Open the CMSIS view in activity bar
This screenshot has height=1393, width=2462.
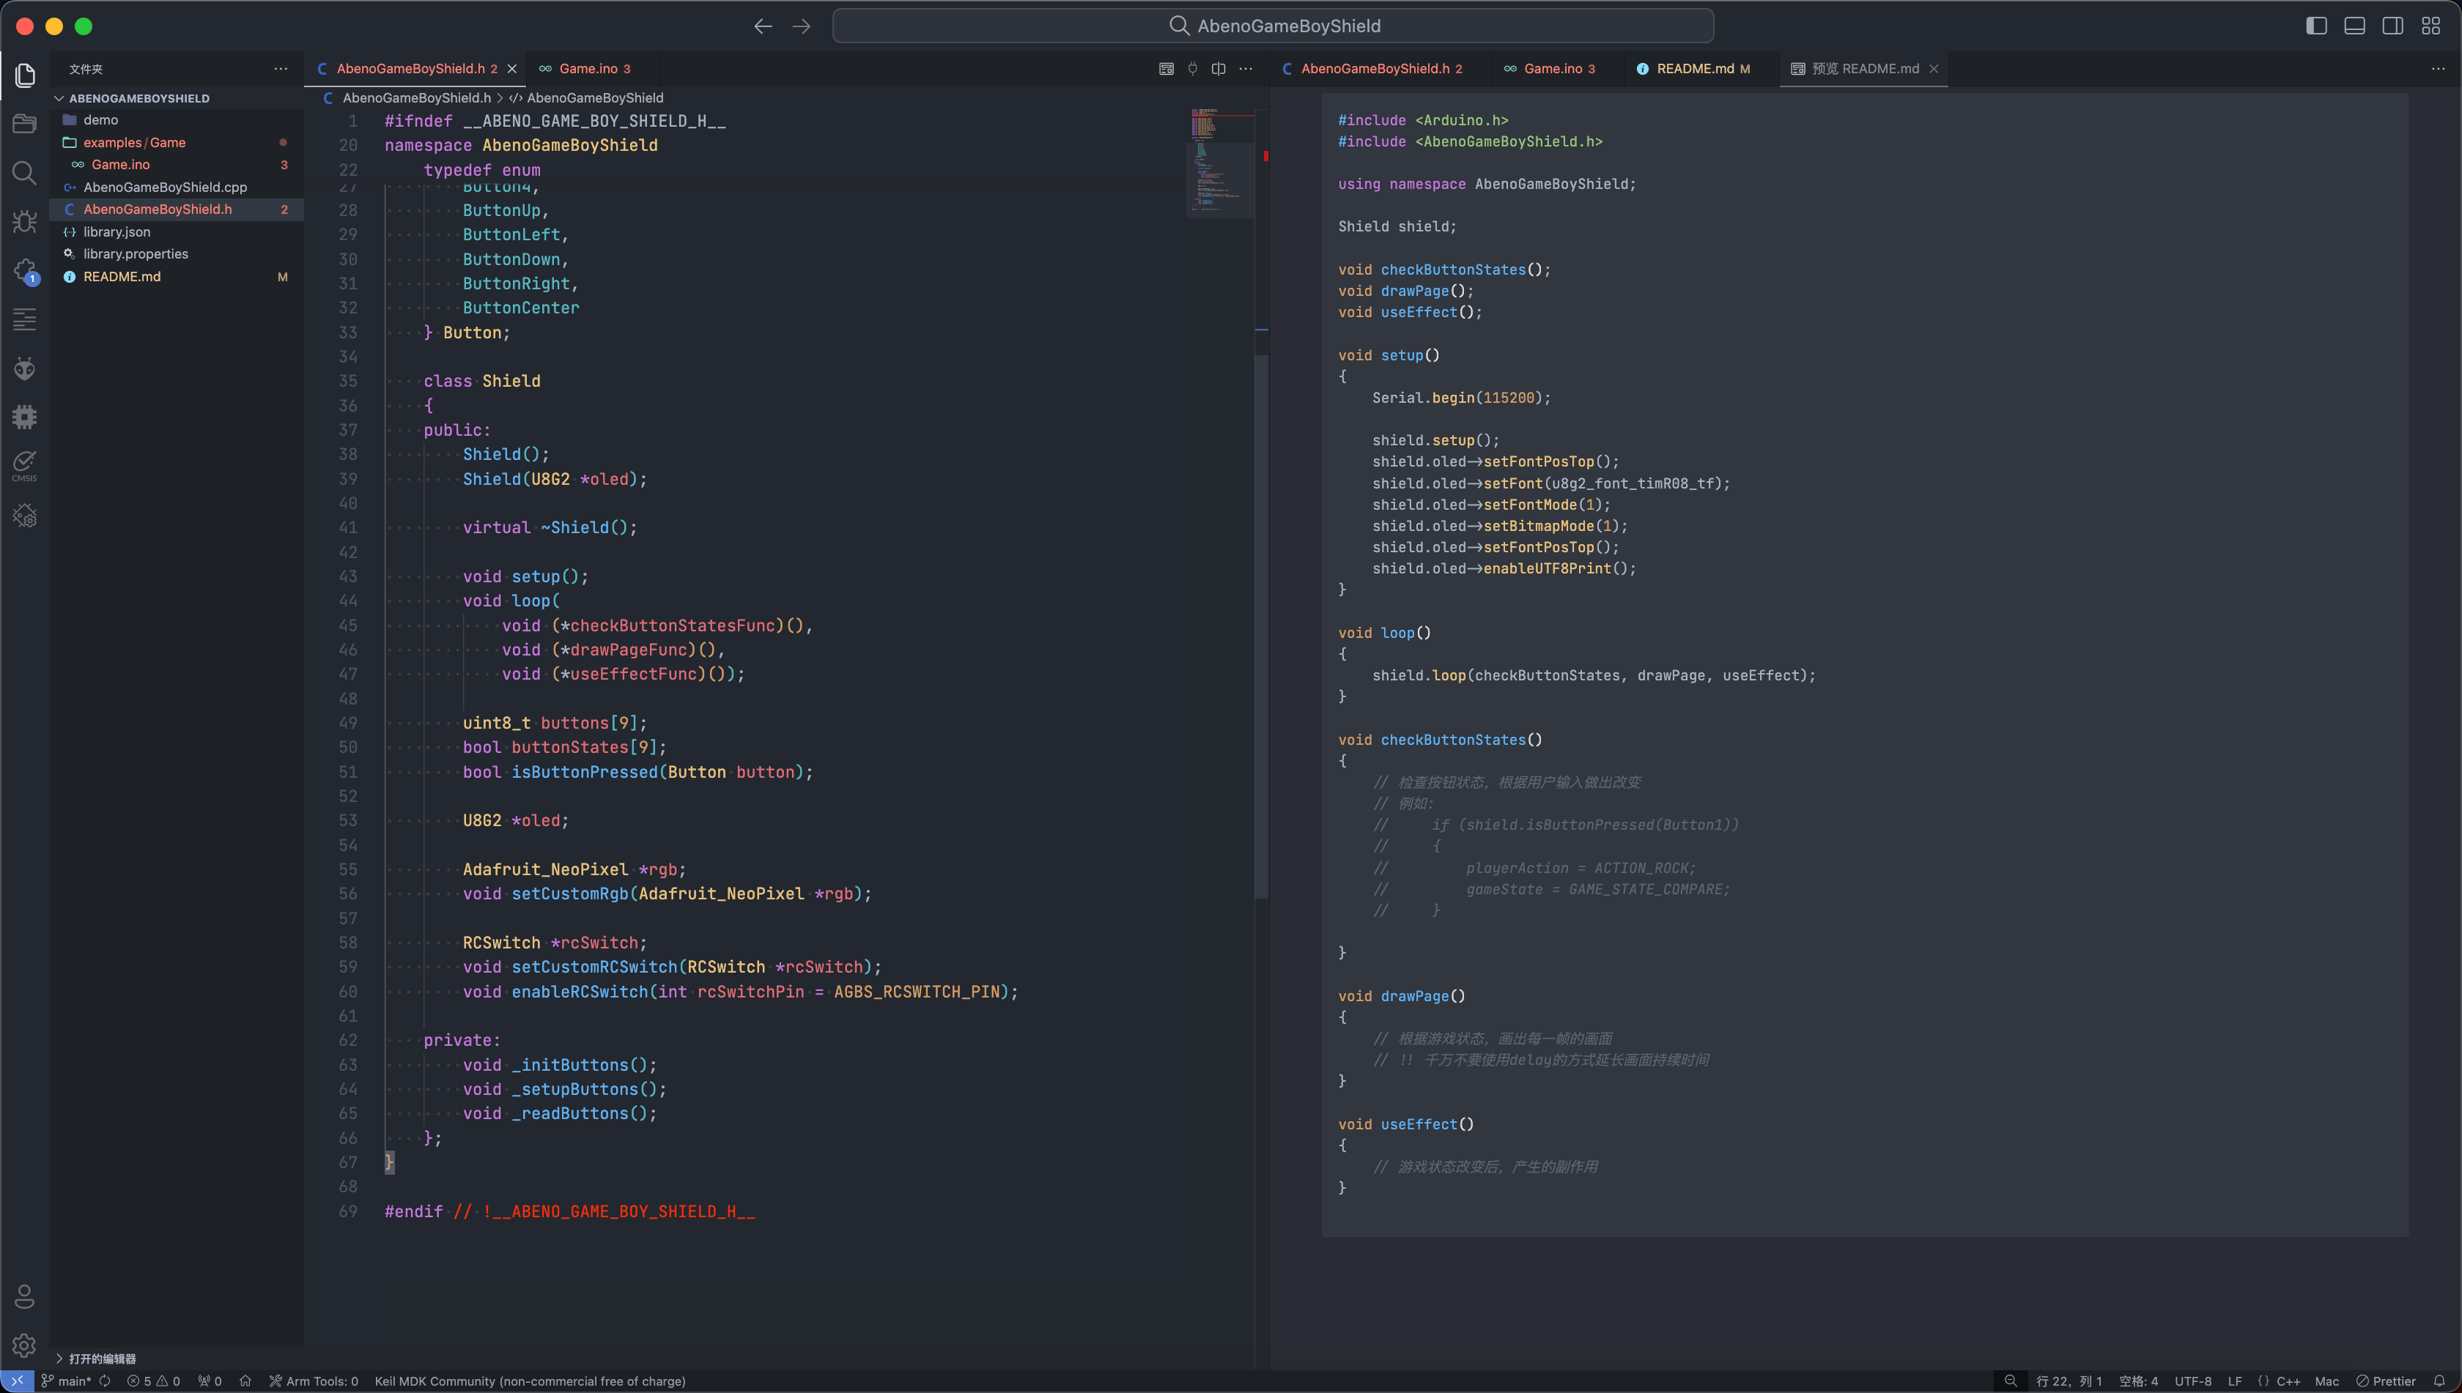25,467
